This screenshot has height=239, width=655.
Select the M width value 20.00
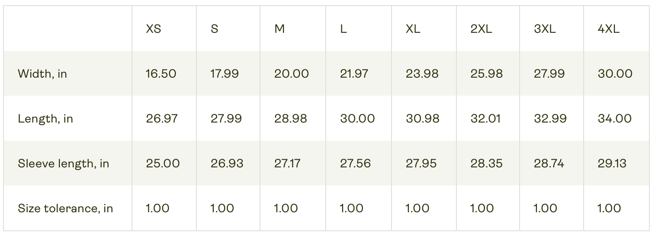tap(292, 74)
